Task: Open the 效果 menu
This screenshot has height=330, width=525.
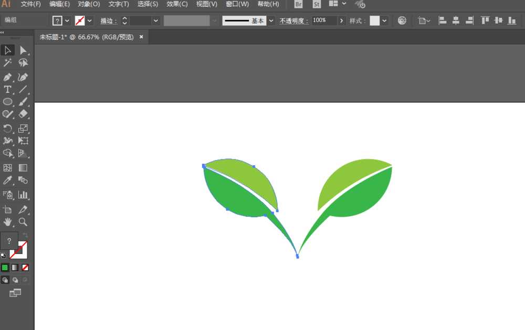Action: pos(176,4)
